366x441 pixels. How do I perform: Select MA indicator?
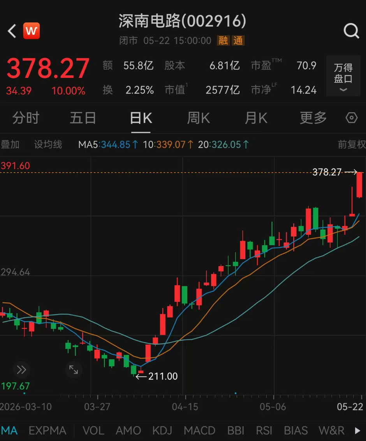coord(9,430)
